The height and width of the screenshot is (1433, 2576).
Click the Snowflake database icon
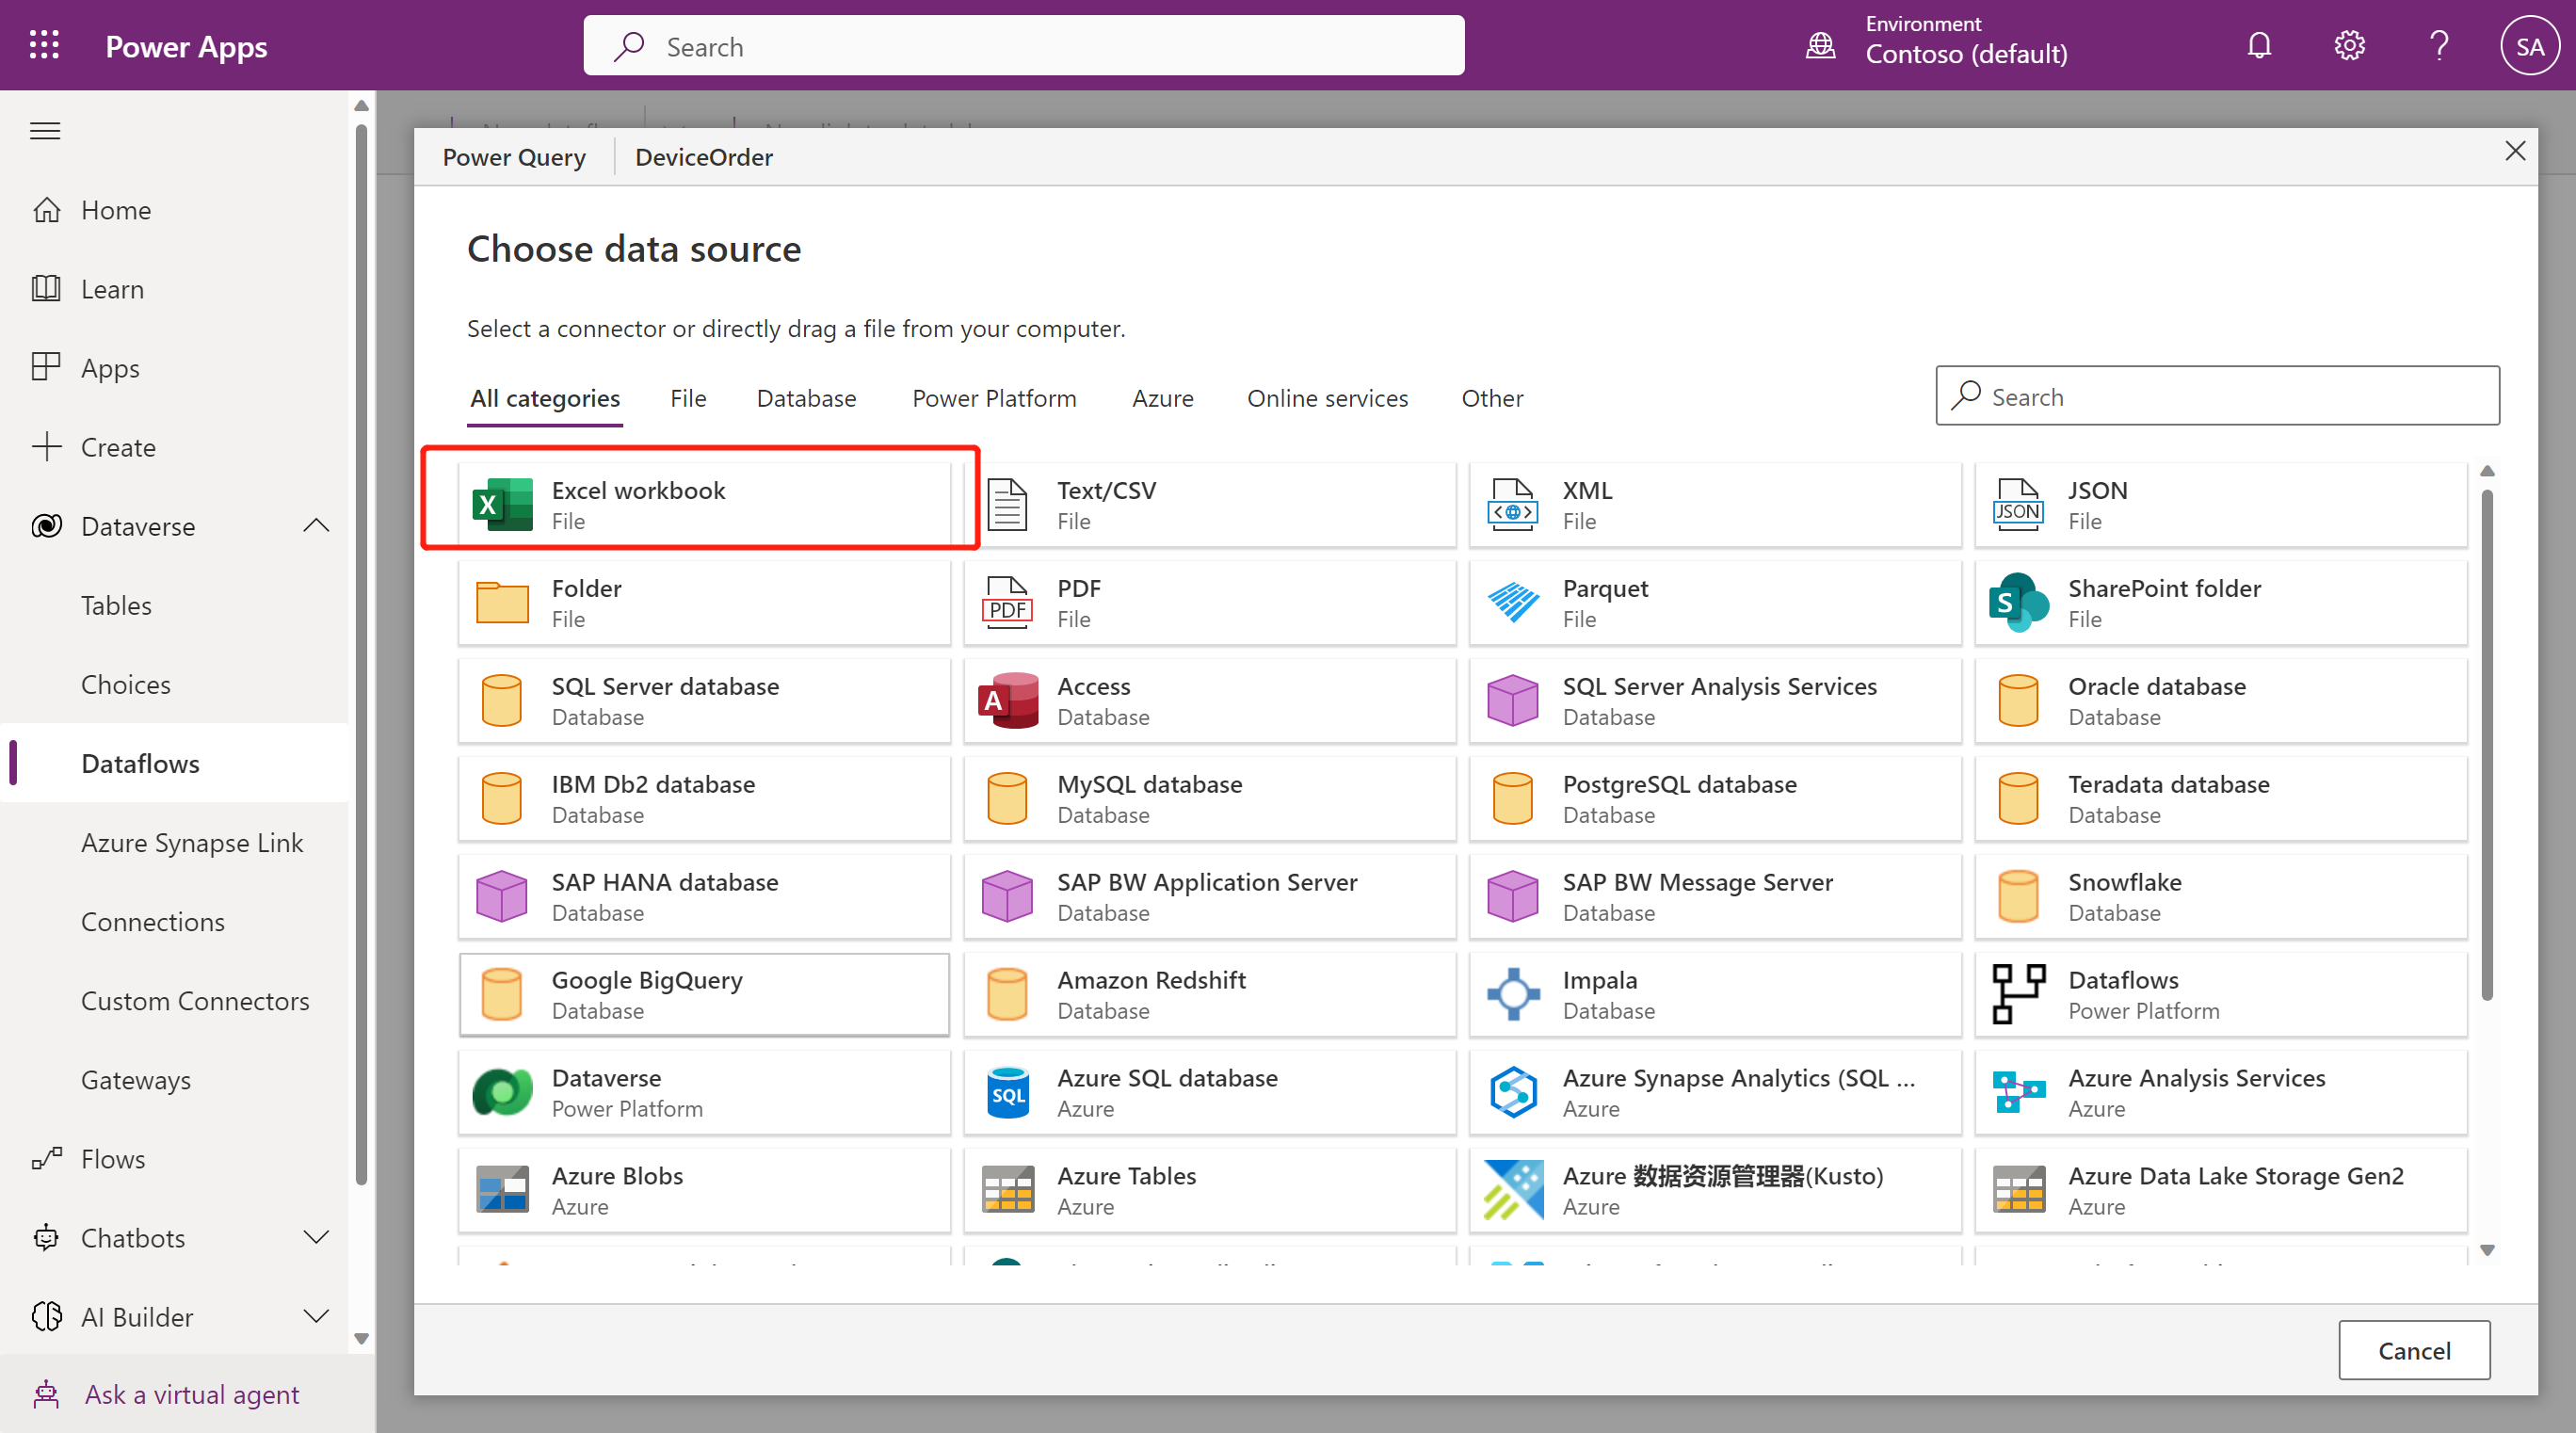click(2019, 896)
